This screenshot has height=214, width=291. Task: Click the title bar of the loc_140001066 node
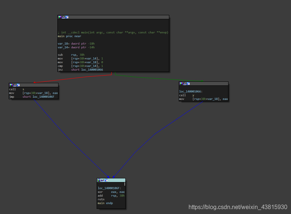(x=203, y=84)
